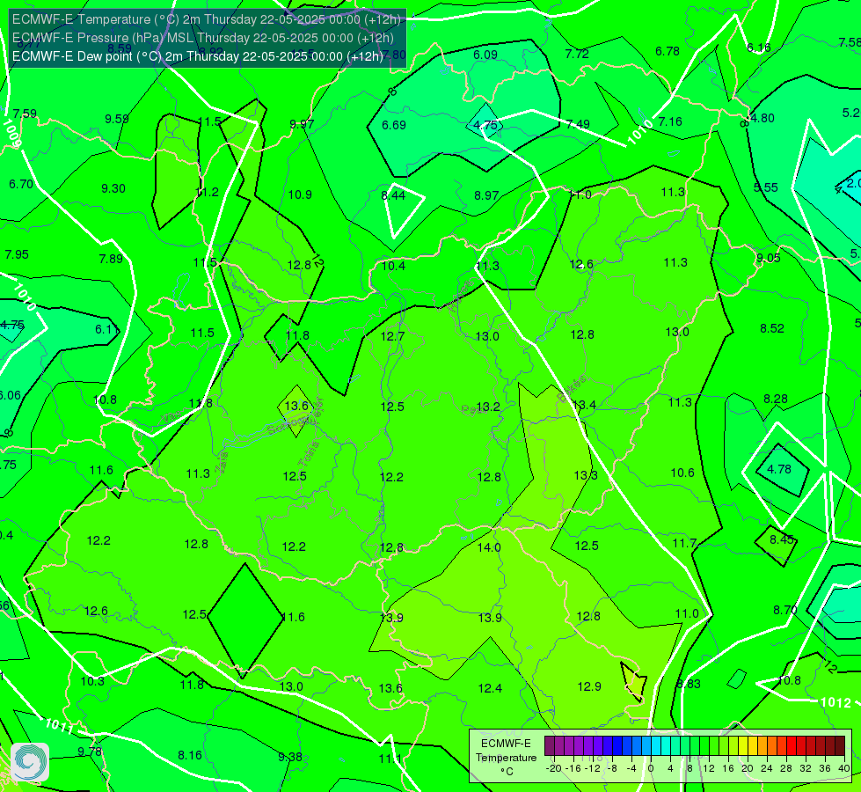Click the 8.44 value inside white triangle

(x=393, y=195)
